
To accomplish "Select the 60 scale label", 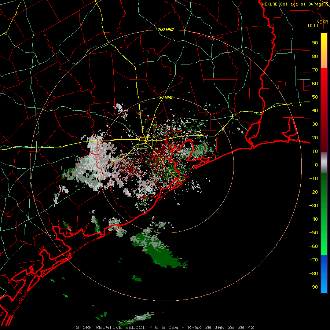I will [x=315, y=84].
